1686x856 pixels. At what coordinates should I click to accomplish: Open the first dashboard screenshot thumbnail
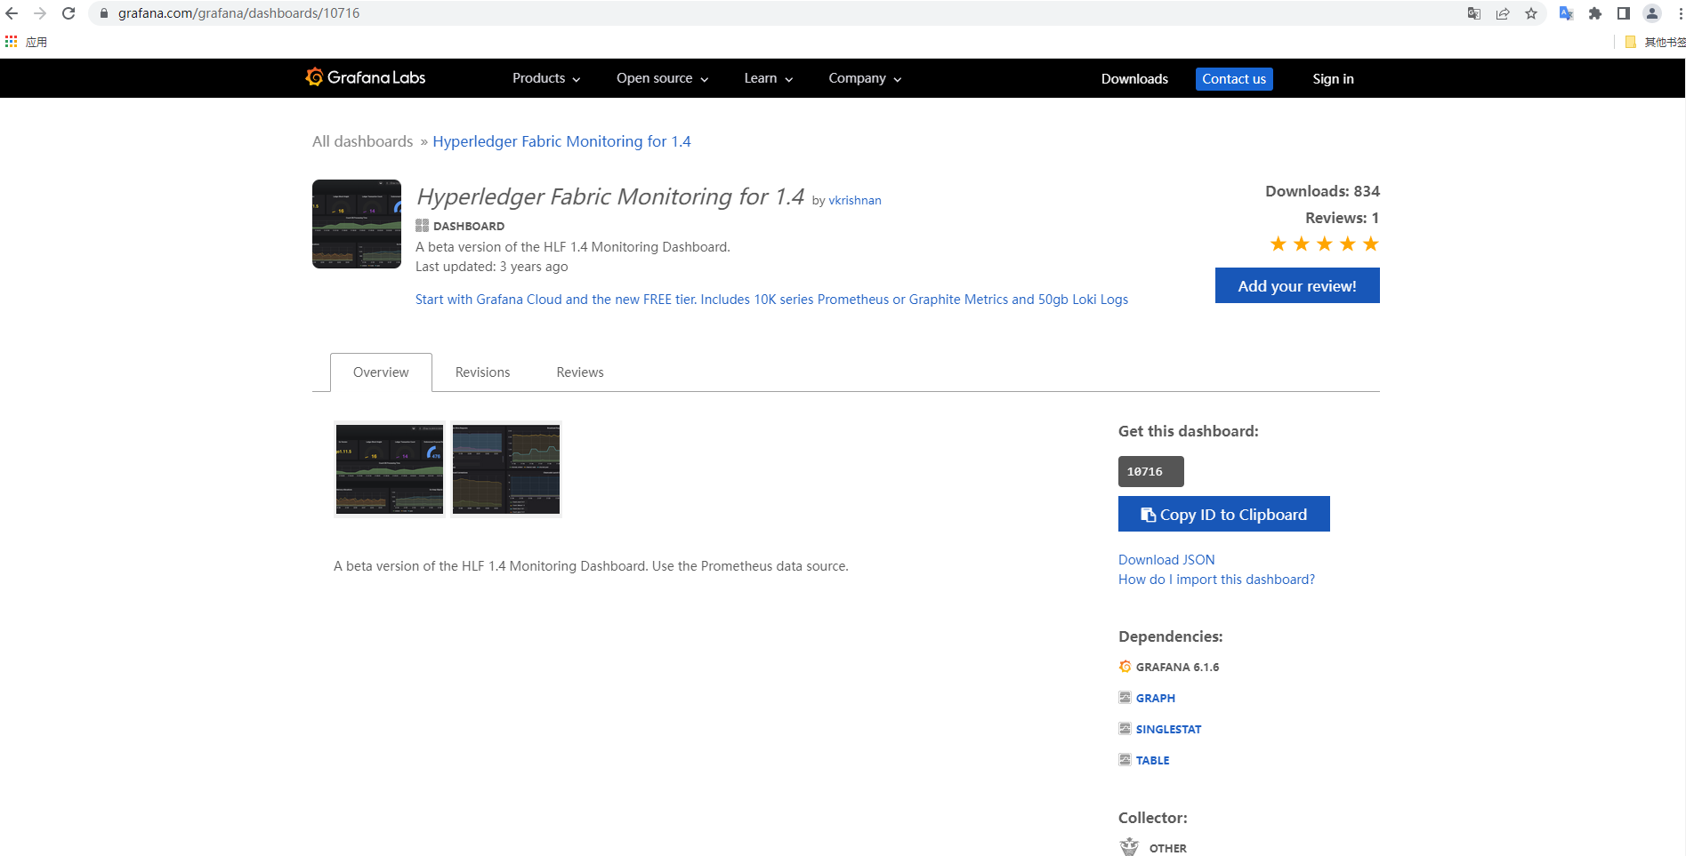coord(390,469)
